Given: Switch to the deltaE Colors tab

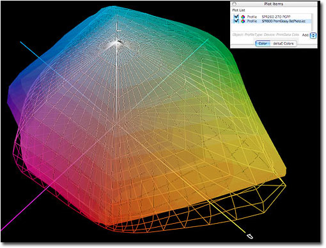Looking at the screenshot, I should click(x=283, y=43).
